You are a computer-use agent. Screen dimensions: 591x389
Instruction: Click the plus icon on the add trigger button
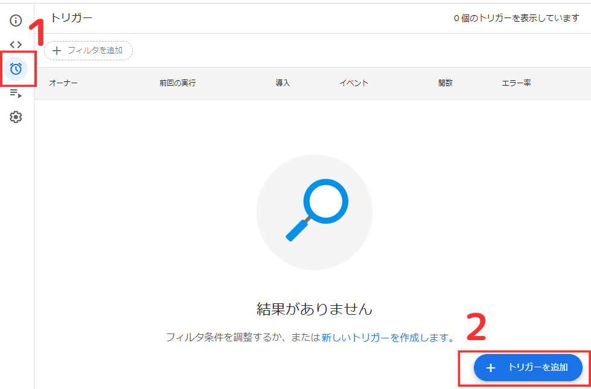coord(491,367)
